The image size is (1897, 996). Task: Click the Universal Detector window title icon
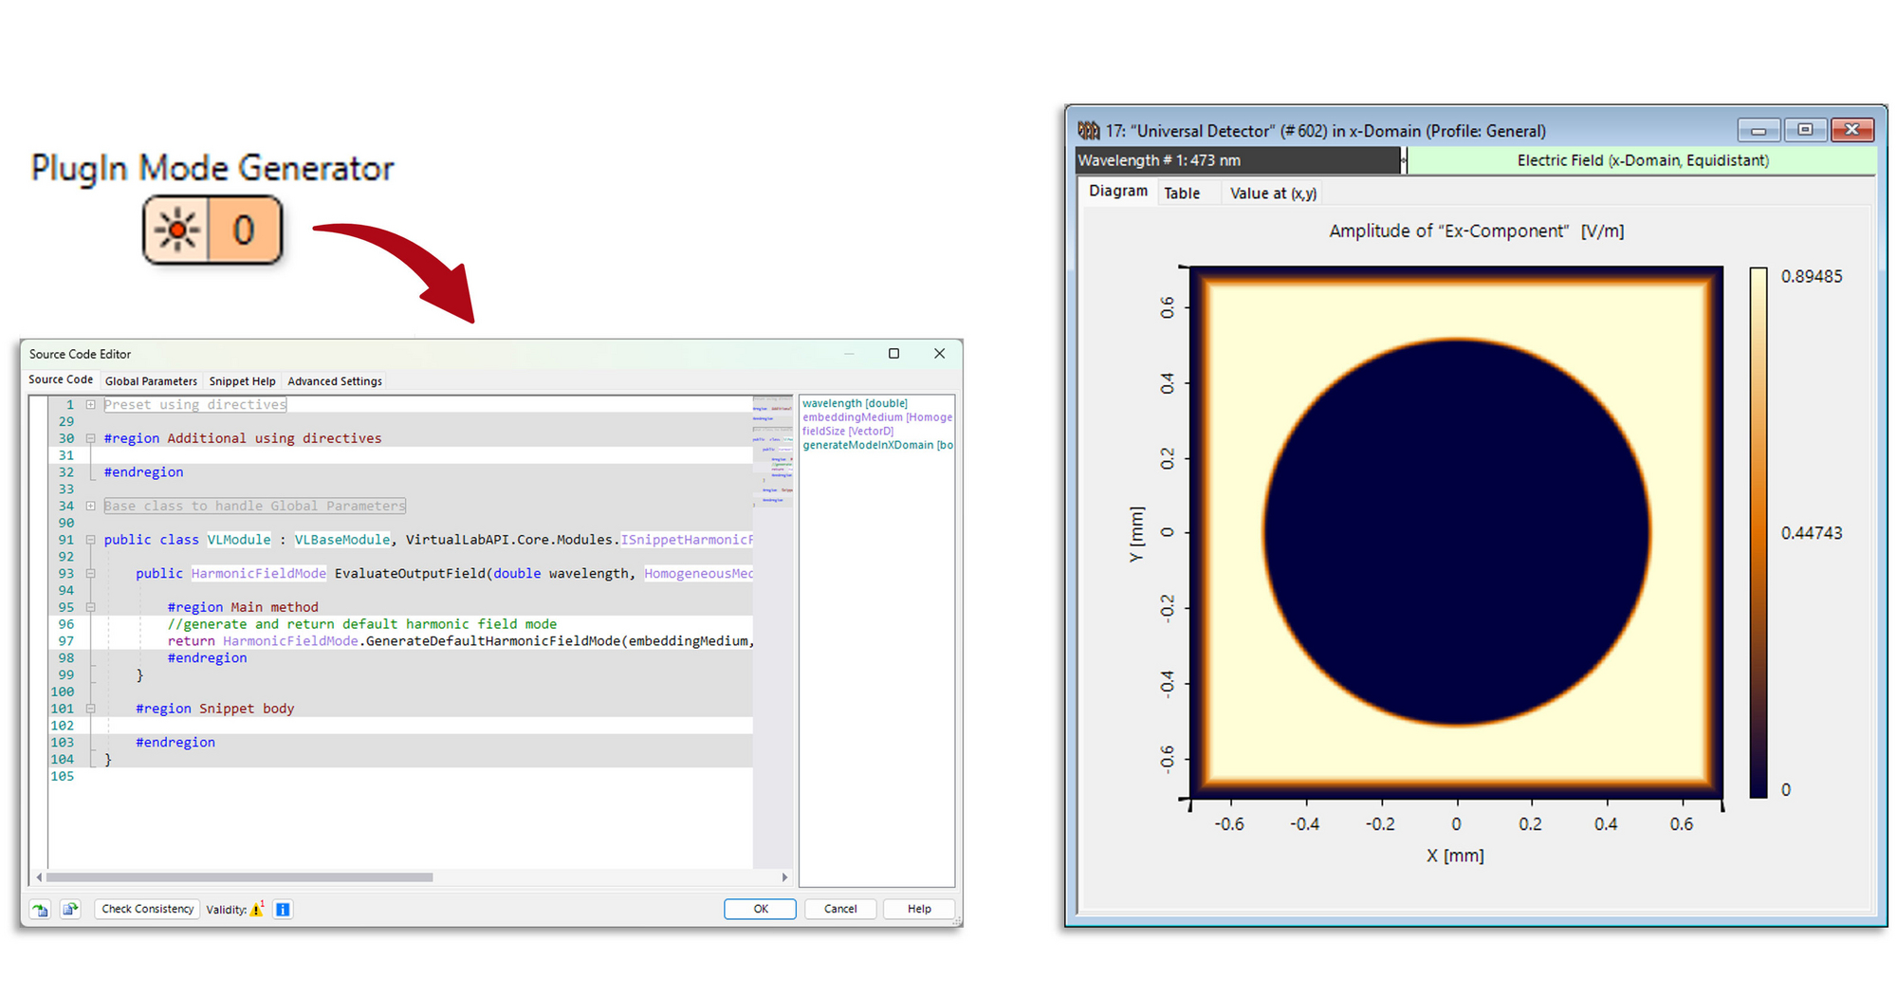1089,130
